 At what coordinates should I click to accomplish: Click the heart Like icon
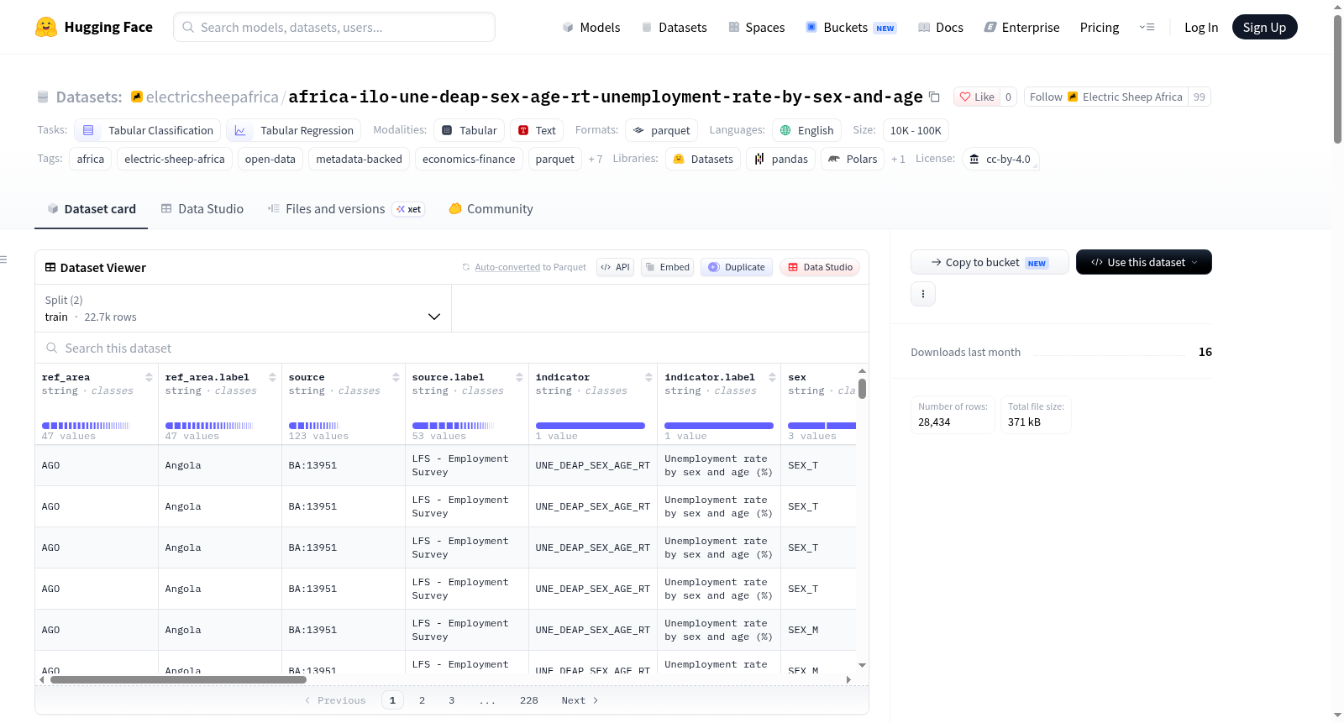(x=965, y=97)
